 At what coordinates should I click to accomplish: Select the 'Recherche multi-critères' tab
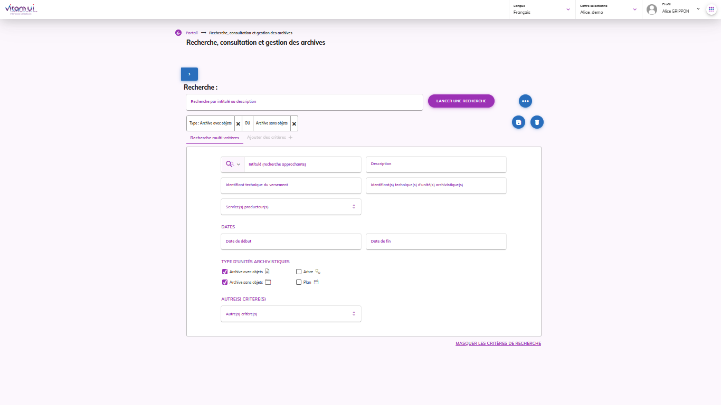click(x=214, y=138)
